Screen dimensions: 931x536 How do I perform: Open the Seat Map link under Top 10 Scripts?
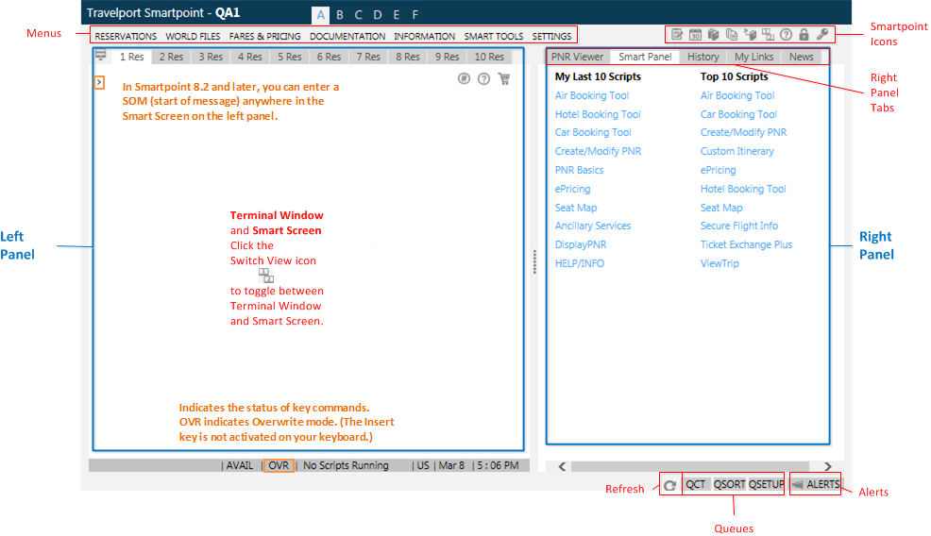tap(721, 208)
